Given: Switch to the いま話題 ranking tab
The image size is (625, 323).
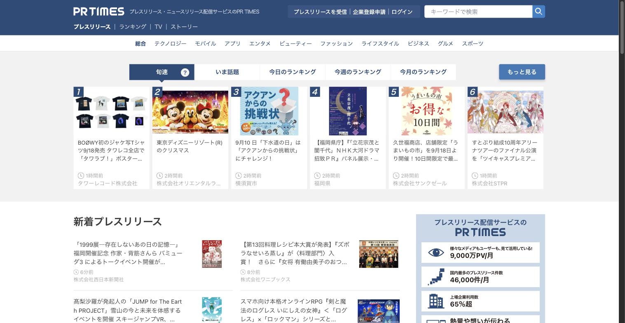Looking at the screenshot, I should click(x=227, y=72).
